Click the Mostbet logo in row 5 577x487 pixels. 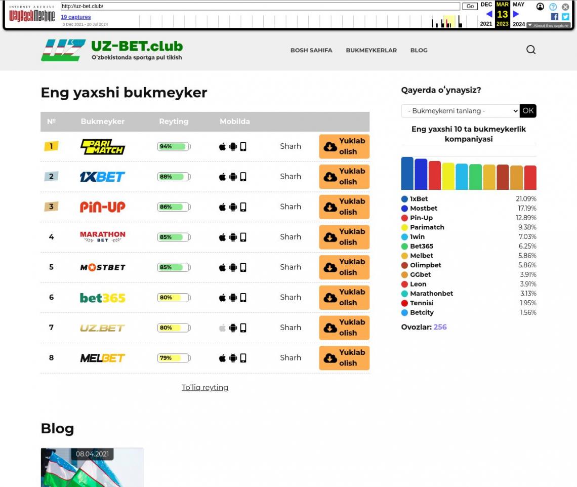(103, 267)
